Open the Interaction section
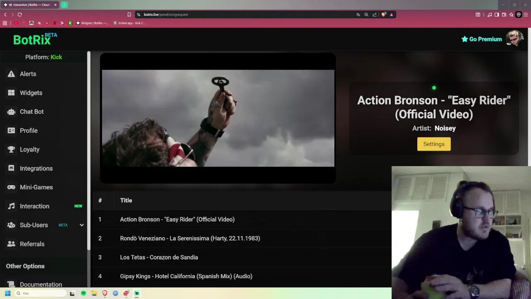The width and height of the screenshot is (531, 299). 34,206
